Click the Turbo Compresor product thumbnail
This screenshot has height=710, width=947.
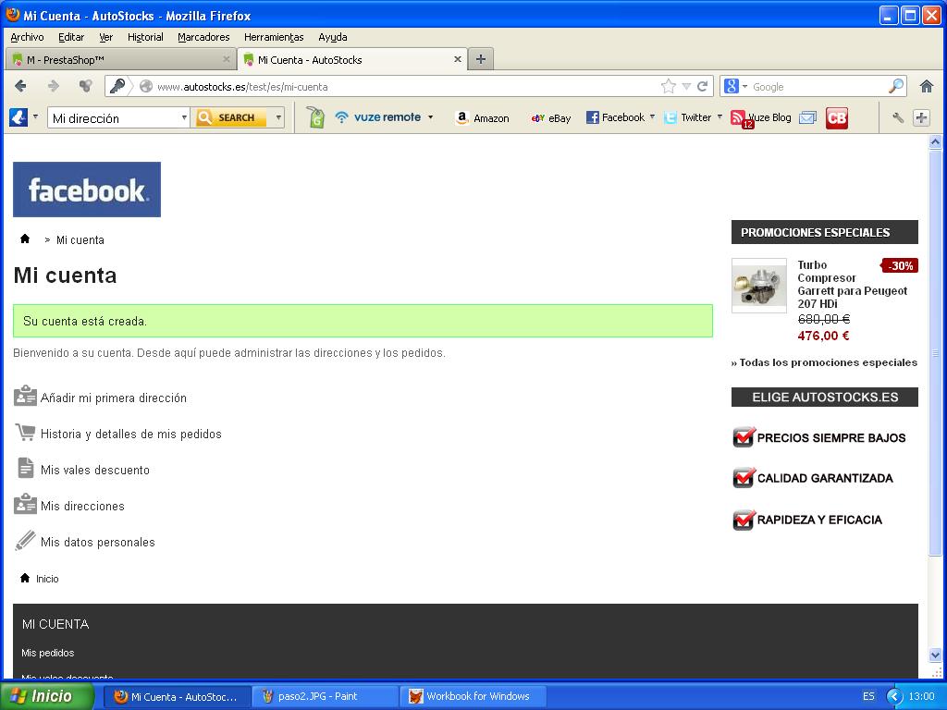[x=758, y=286]
